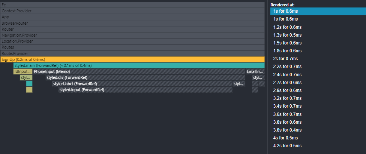This screenshot has width=366, height=154.
Task: Click the styled.main (ForwardRef) bar
Action: [x=139, y=65]
